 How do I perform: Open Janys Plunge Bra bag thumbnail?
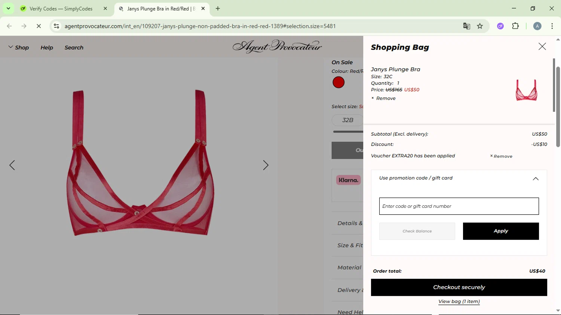[526, 90]
